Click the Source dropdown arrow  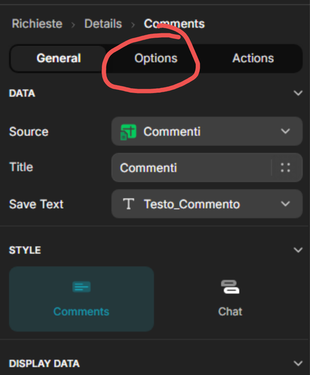point(285,132)
